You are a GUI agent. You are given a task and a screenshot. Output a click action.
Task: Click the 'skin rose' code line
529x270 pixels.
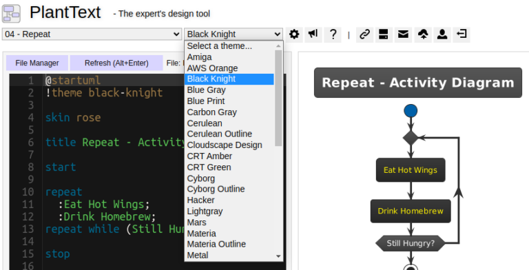pos(73,118)
